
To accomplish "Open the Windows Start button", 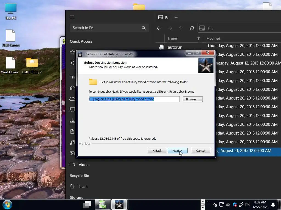I will 7,205.
